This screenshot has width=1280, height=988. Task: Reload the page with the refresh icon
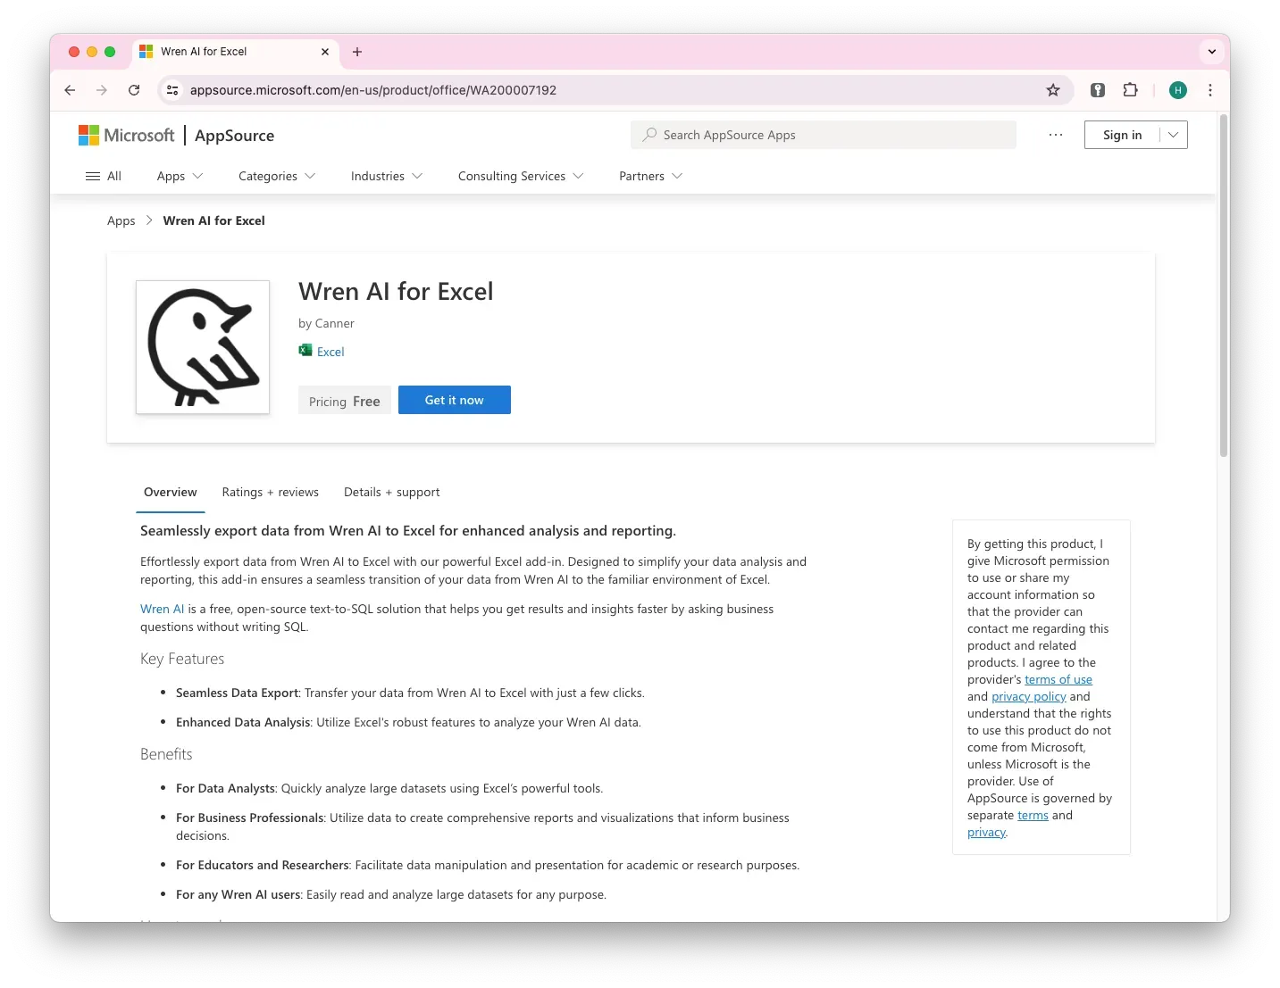pos(134,90)
